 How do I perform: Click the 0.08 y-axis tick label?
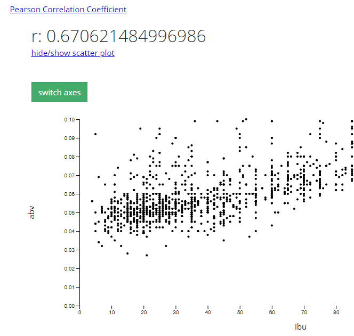pyautogui.click(x=69, y=157)
